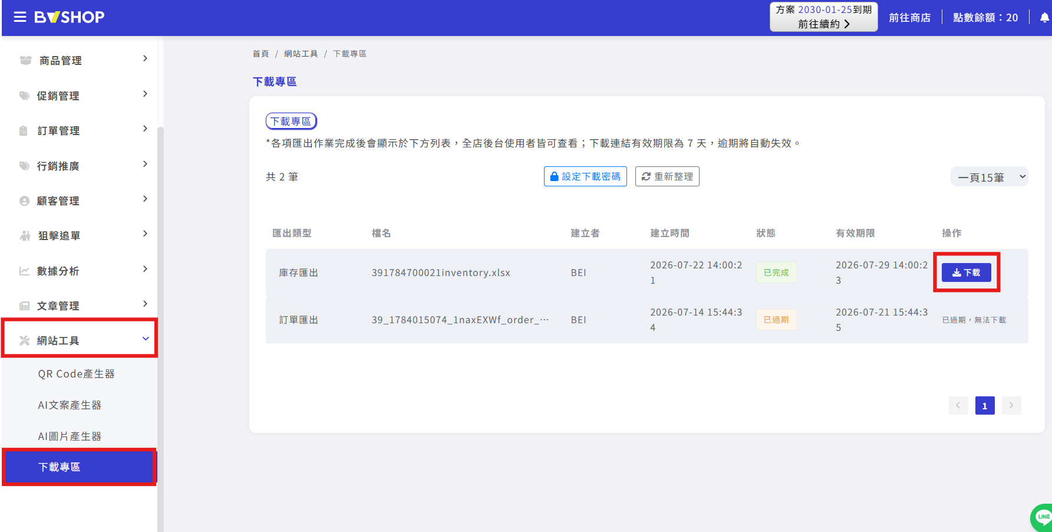Expand the 商品管理 chevron
This screenshot has width=1052, height=532.
pyautogui.click(x=145, y=58)
